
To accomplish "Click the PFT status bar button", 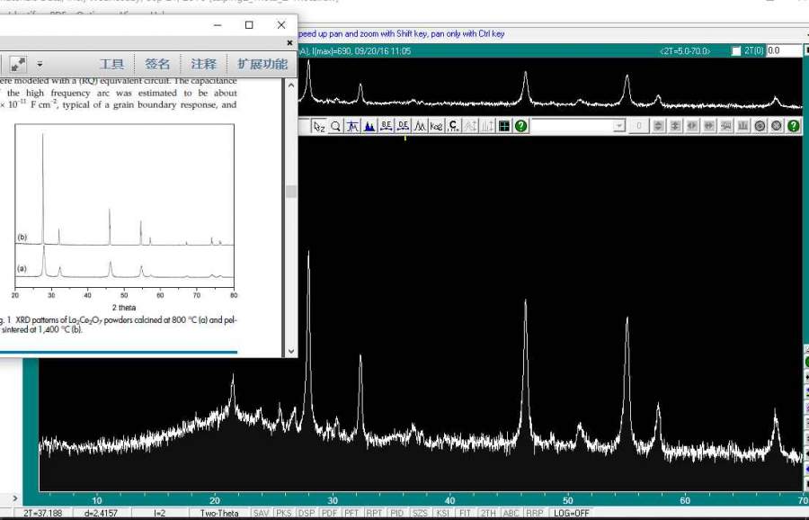I will 351,514.
